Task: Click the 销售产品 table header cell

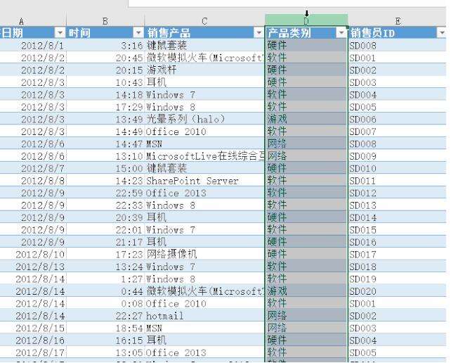Action: [x=204, y=33]
